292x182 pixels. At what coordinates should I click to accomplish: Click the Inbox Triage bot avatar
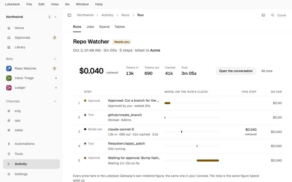(9, 78)
